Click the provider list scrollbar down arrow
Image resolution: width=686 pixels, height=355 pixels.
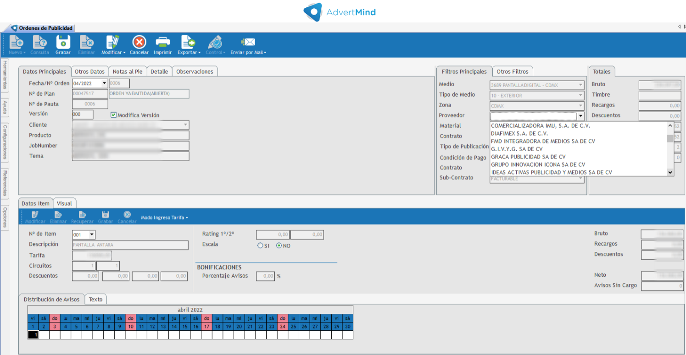coord(670,172)
